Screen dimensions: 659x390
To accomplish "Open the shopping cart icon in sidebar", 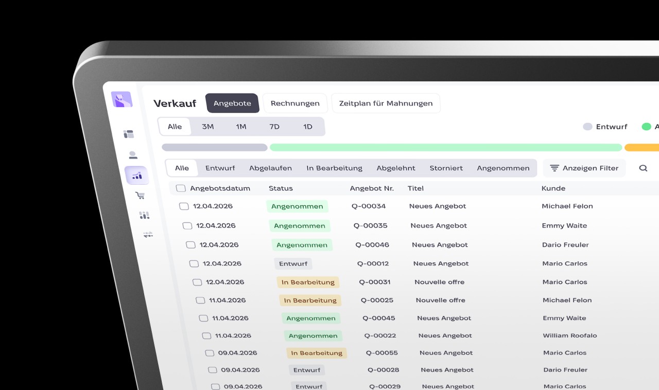I will (140, 196).
